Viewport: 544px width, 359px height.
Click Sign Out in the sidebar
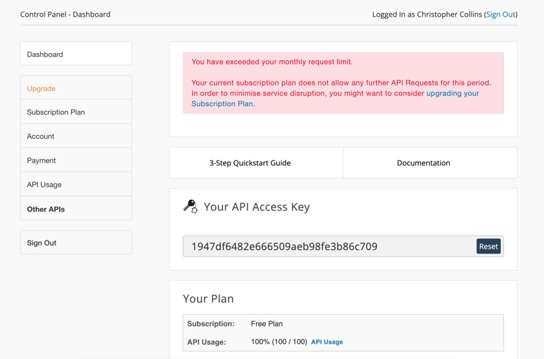tap(76, 243)
